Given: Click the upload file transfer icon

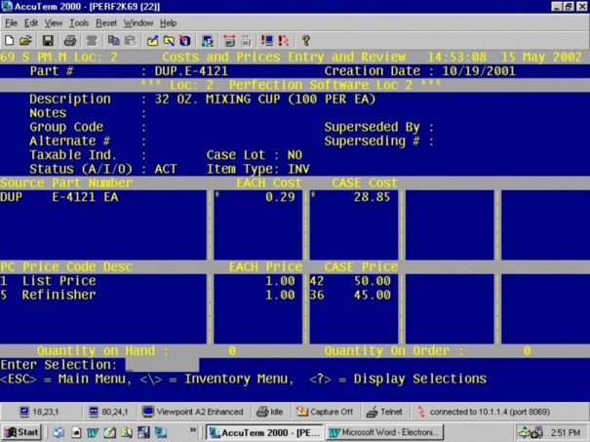Looking at the screenshot, I should point(152,41).
